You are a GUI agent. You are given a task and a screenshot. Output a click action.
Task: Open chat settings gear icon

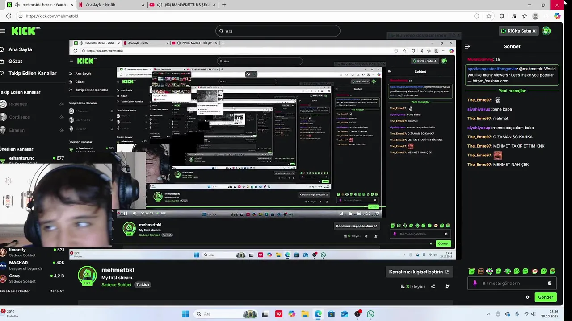coord(527,297)
